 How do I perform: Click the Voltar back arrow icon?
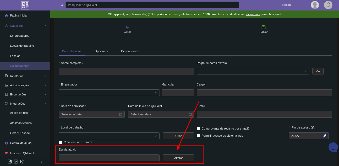coord(127,27)
